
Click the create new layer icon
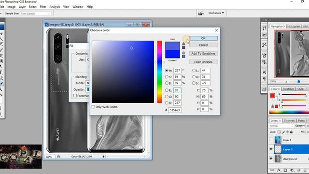[x=305, y=170]
